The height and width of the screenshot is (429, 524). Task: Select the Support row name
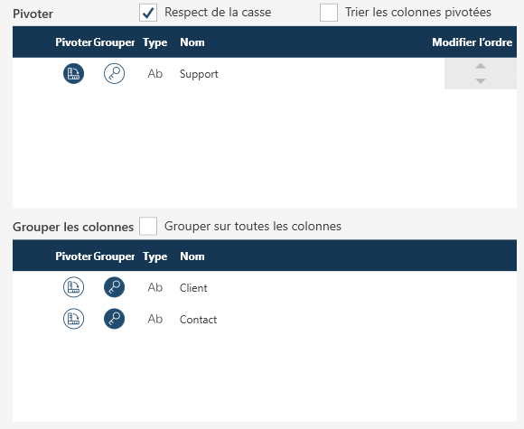coord(199,74)
